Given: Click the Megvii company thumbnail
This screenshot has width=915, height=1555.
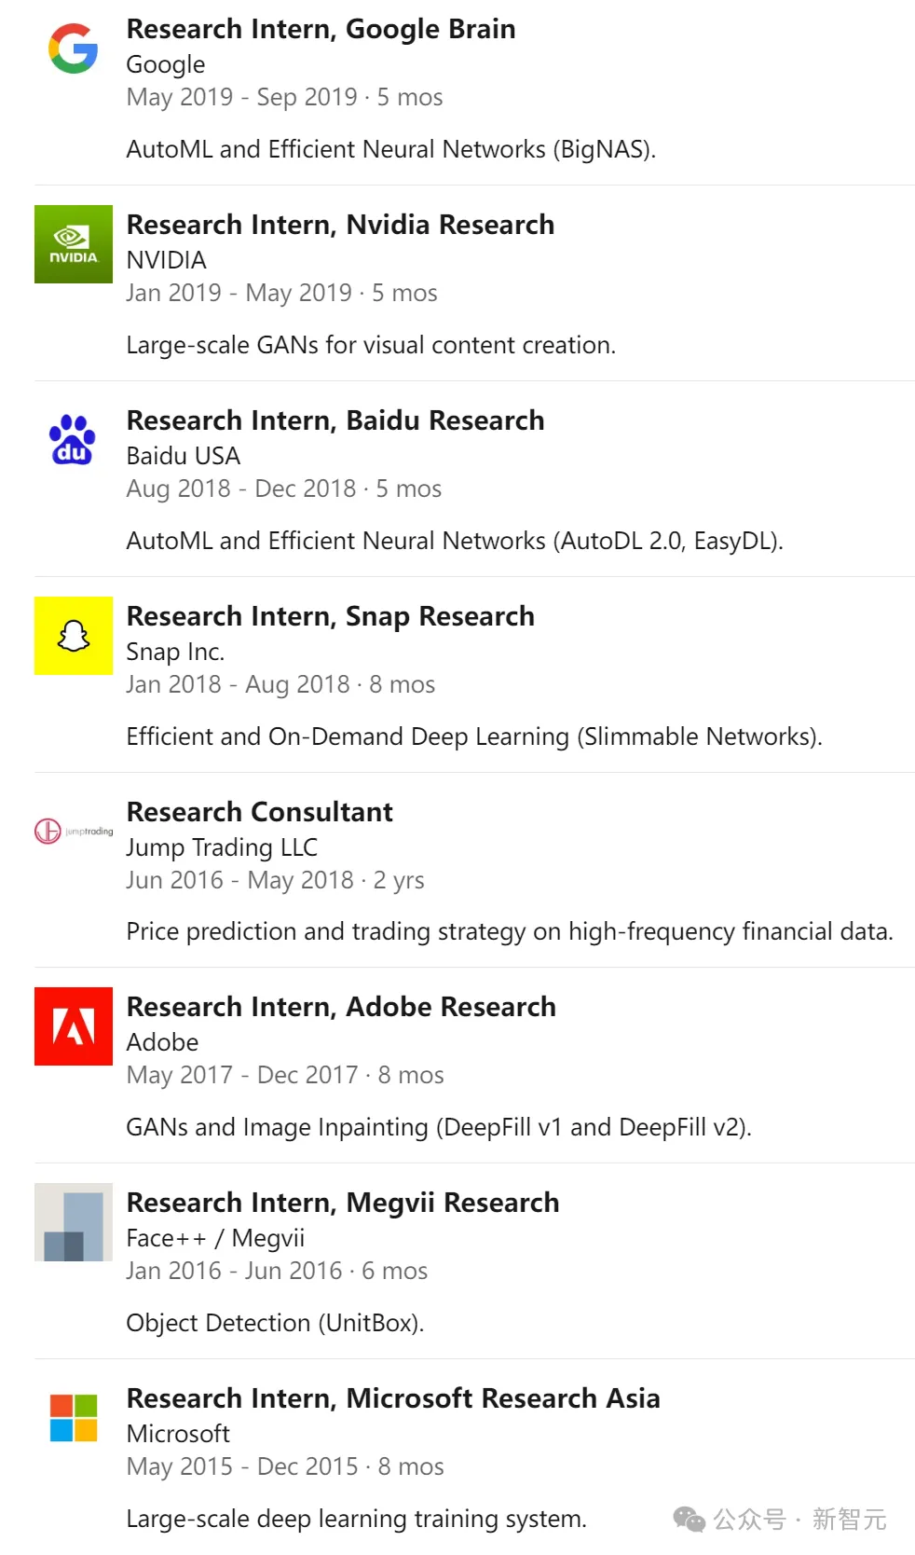Looking at the screenshot, I should click(x=73, y=1222).
